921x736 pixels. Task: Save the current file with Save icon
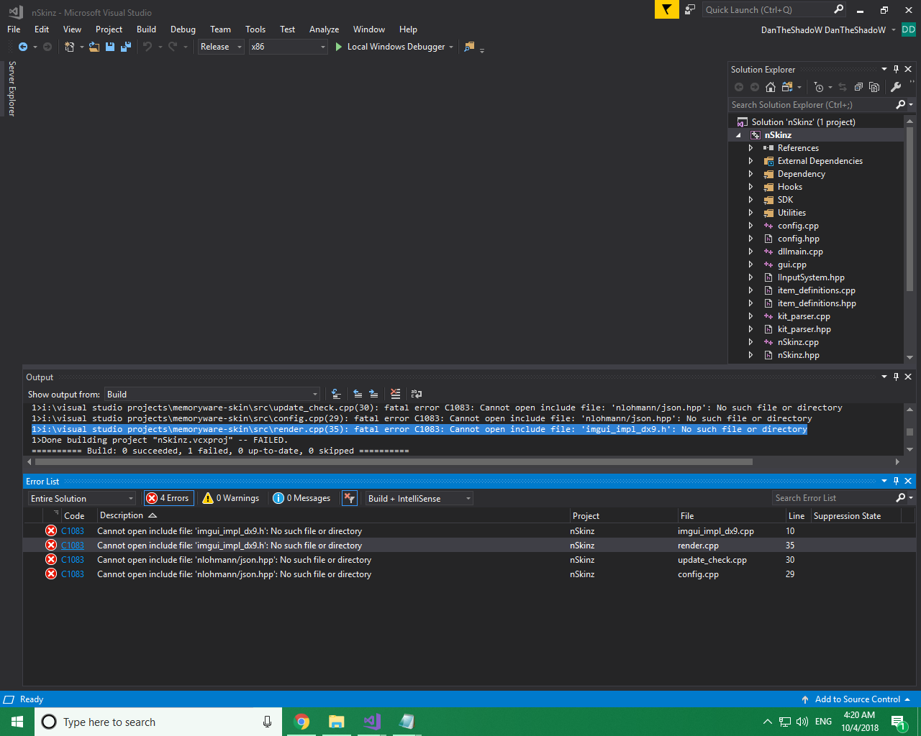110,47
